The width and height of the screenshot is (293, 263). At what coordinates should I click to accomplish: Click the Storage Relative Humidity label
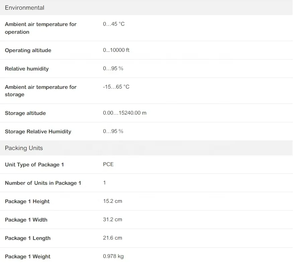pos(38,131)
